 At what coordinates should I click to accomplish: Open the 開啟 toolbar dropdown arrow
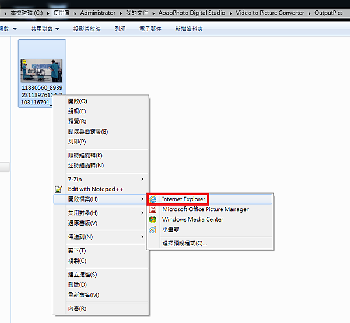click(x=15, y=29)
